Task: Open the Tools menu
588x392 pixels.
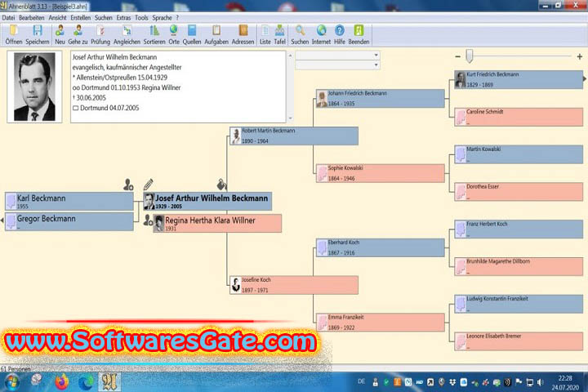Action: [141, 18]
